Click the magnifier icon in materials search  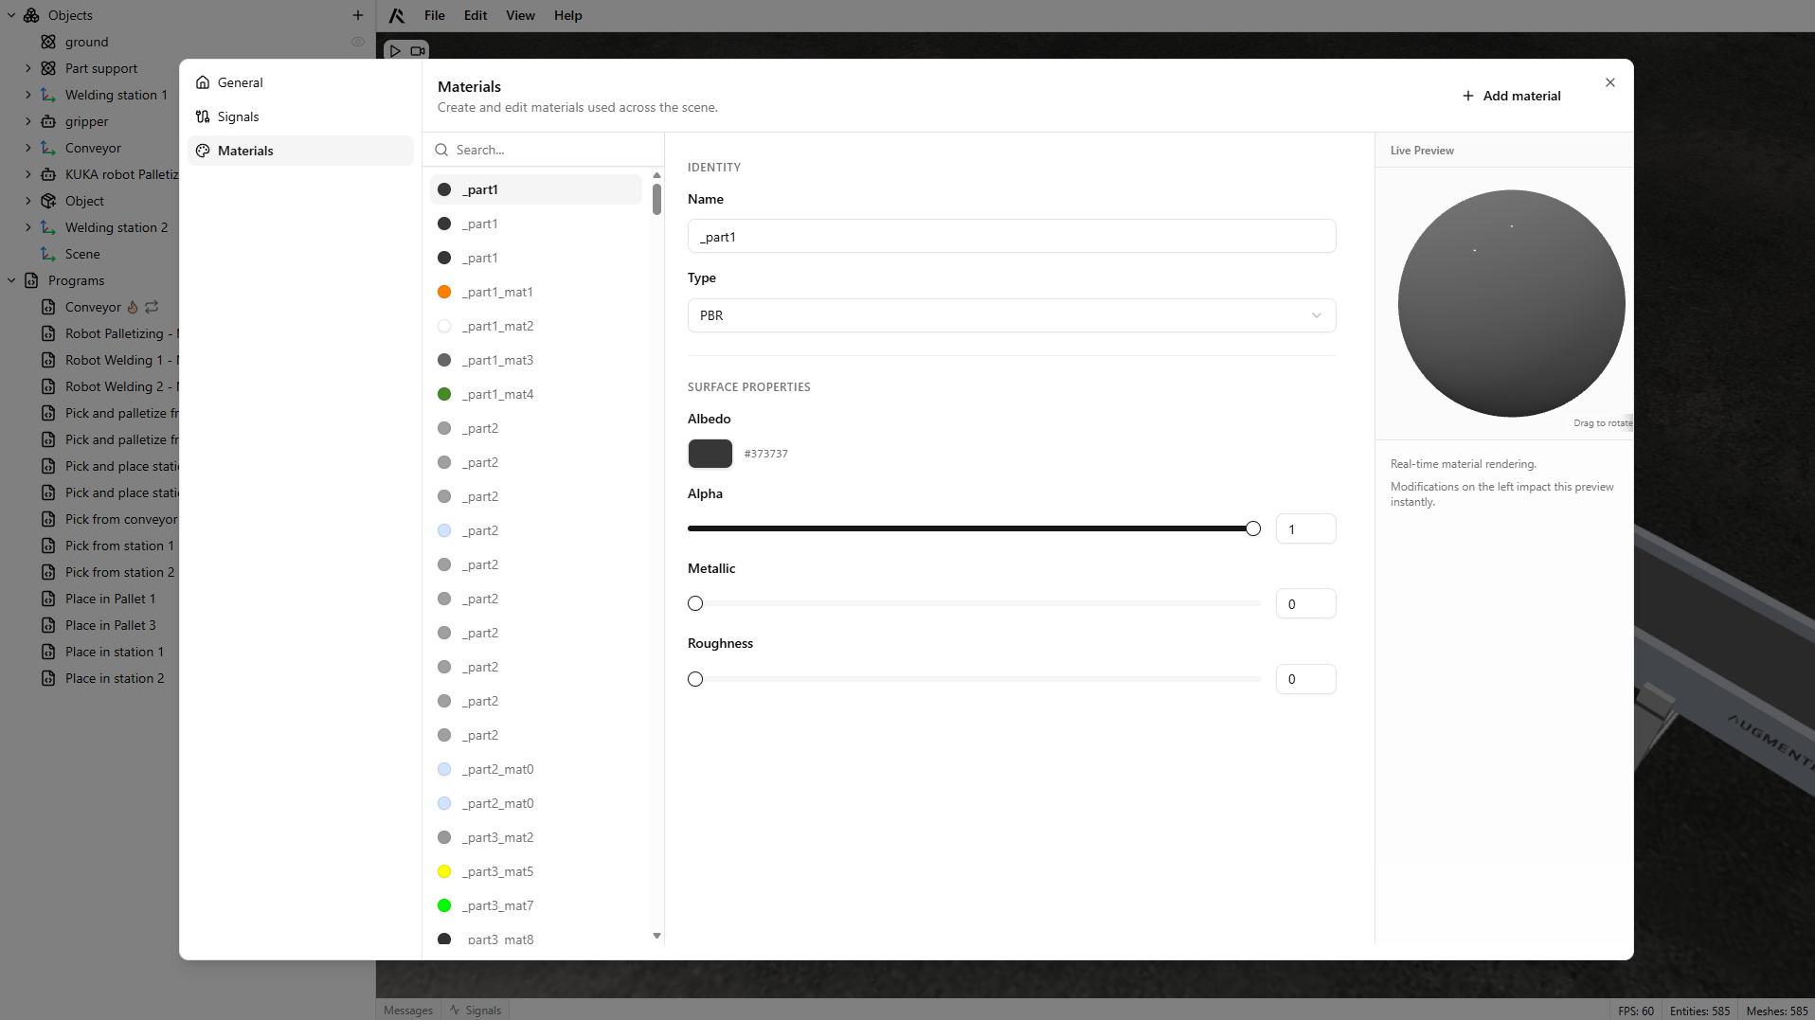point(441,150)
